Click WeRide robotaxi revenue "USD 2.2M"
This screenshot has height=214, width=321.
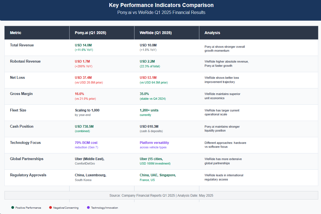pyautogui.click(x=147, y=61)
